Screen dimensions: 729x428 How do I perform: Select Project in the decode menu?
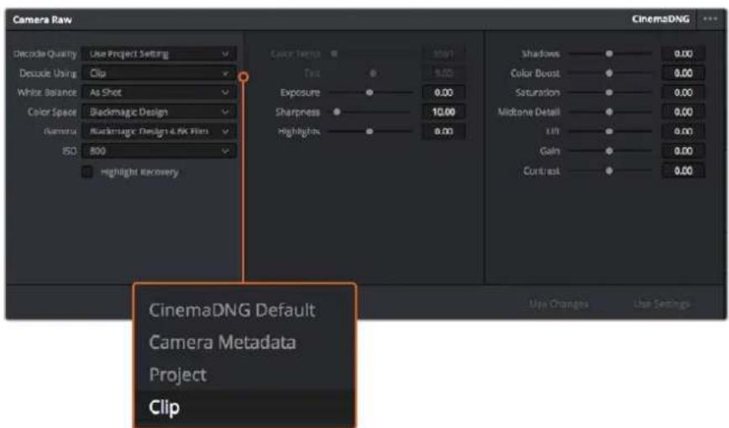click(x=177, y=374)
